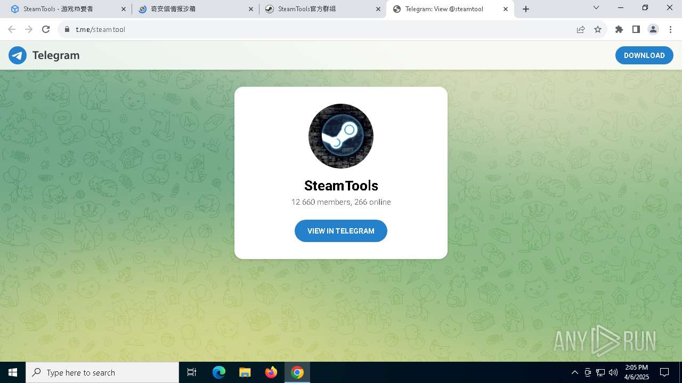
Task: Bookmark this page with star icon
Action: (x=598, y=29)
